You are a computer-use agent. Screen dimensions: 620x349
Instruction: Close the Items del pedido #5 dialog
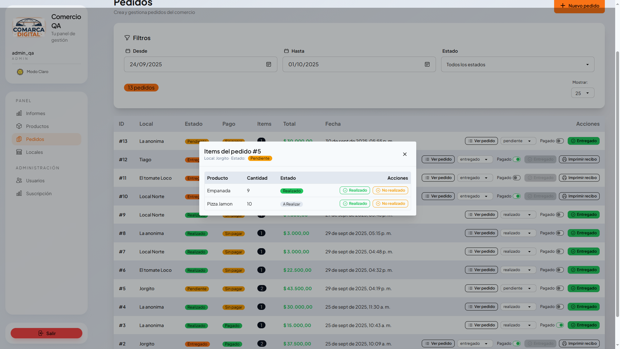(405, 154)
